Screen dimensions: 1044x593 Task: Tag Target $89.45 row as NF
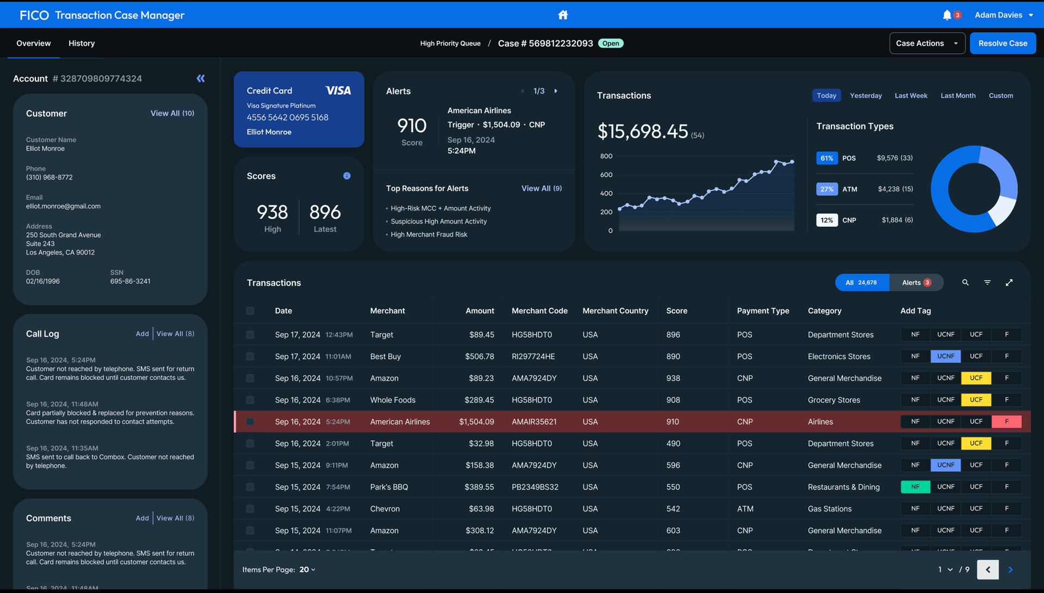915,335
